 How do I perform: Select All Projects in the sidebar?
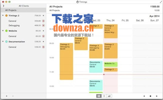[24, 10]
